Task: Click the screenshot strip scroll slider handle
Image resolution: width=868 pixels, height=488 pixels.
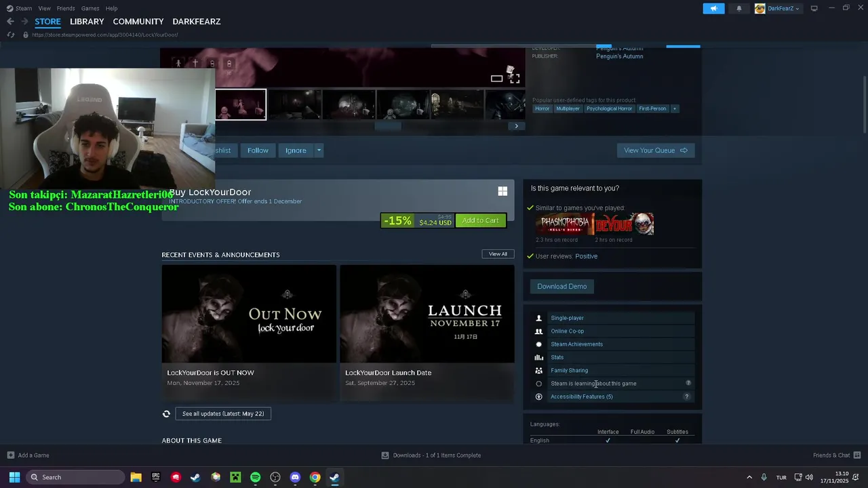Action: click(388, 125)
